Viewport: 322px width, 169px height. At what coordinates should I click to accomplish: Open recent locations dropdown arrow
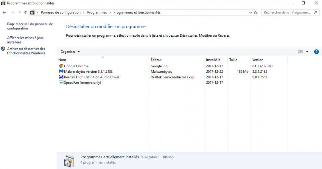coord(20,13)
